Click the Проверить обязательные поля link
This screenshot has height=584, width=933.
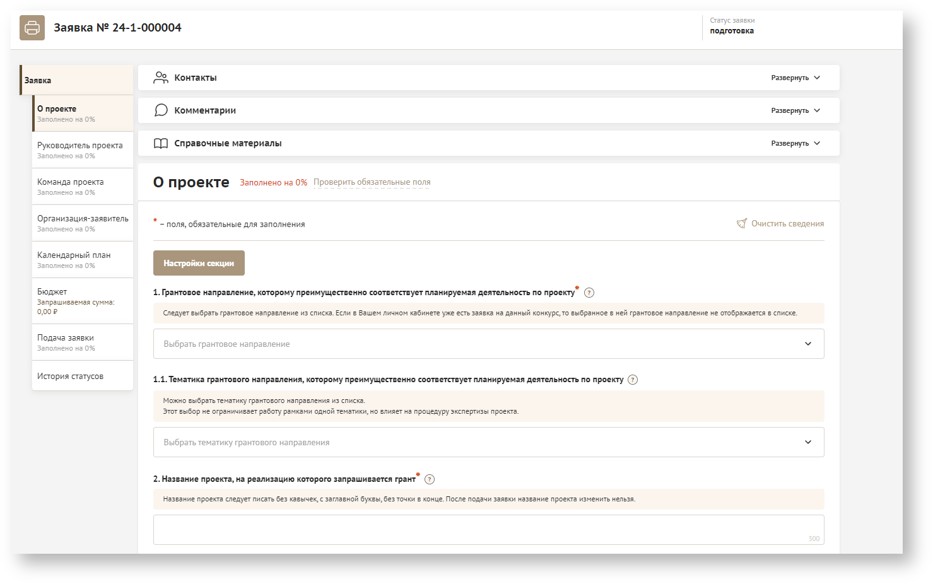click(372, 182)
